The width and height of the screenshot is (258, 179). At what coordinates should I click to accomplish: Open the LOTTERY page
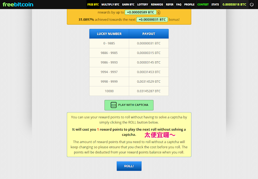point(143,4)
